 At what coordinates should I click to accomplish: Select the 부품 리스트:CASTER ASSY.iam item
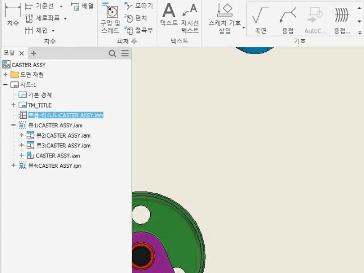click(x=66, y=115)
